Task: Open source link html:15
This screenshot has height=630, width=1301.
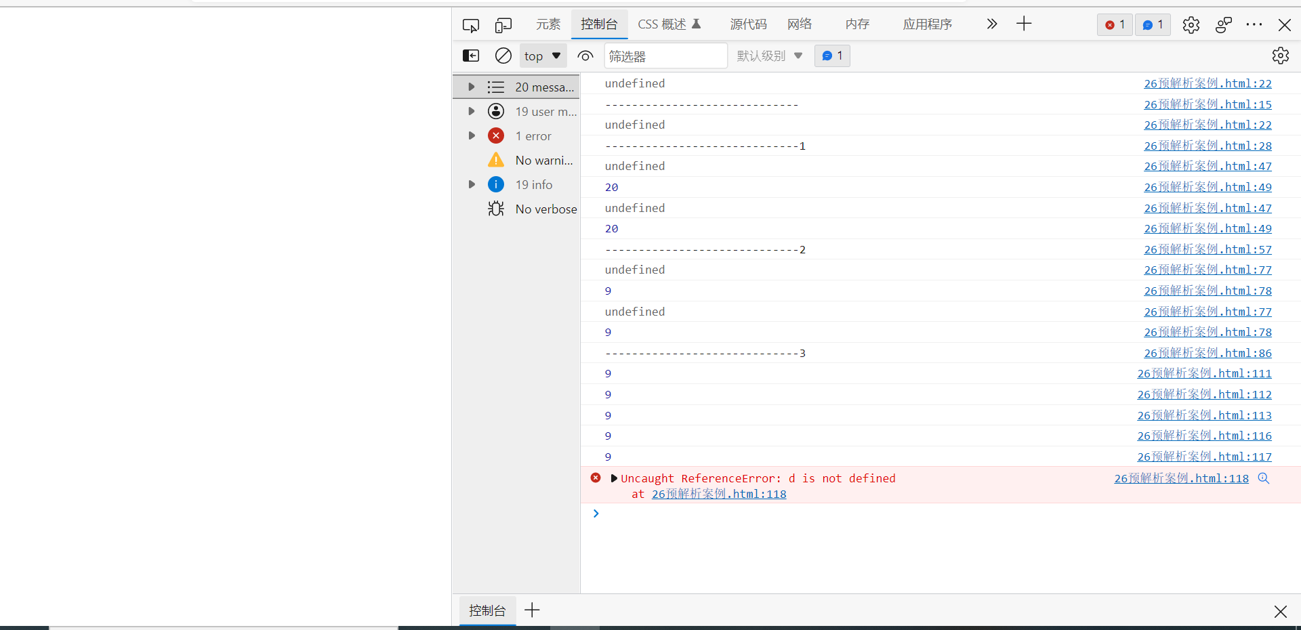Action: click(x=1207, y=104)
